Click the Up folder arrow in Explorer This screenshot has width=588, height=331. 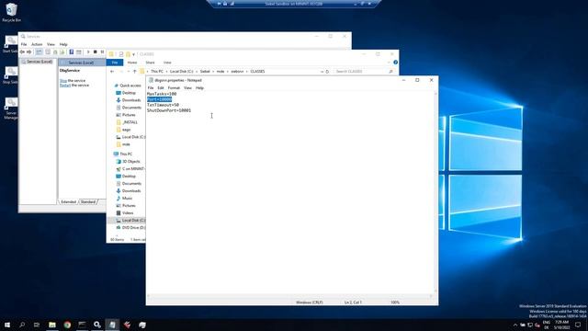click(x=135, y=72)
